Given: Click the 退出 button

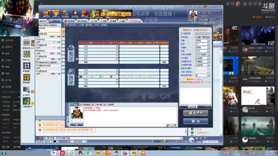Looking at the screenshot, I should click(x=196, y=121).
